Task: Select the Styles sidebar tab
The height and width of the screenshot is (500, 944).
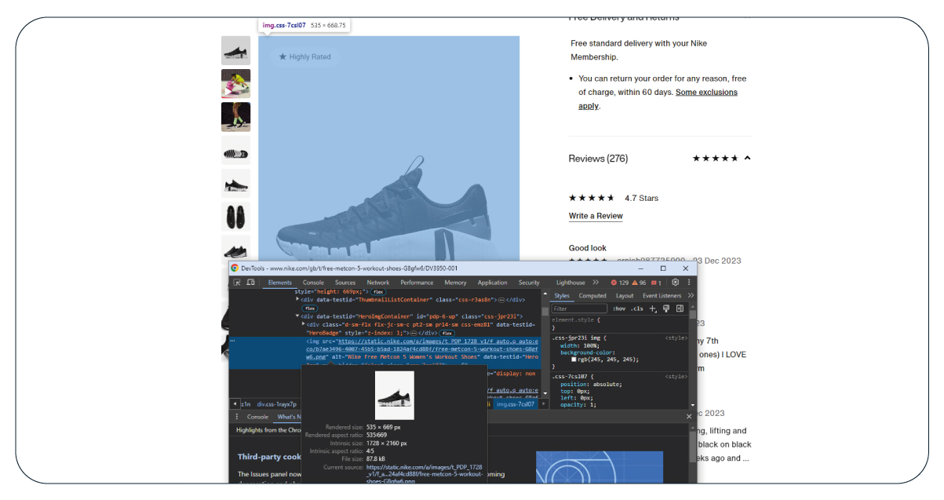Action: (562, 296)
